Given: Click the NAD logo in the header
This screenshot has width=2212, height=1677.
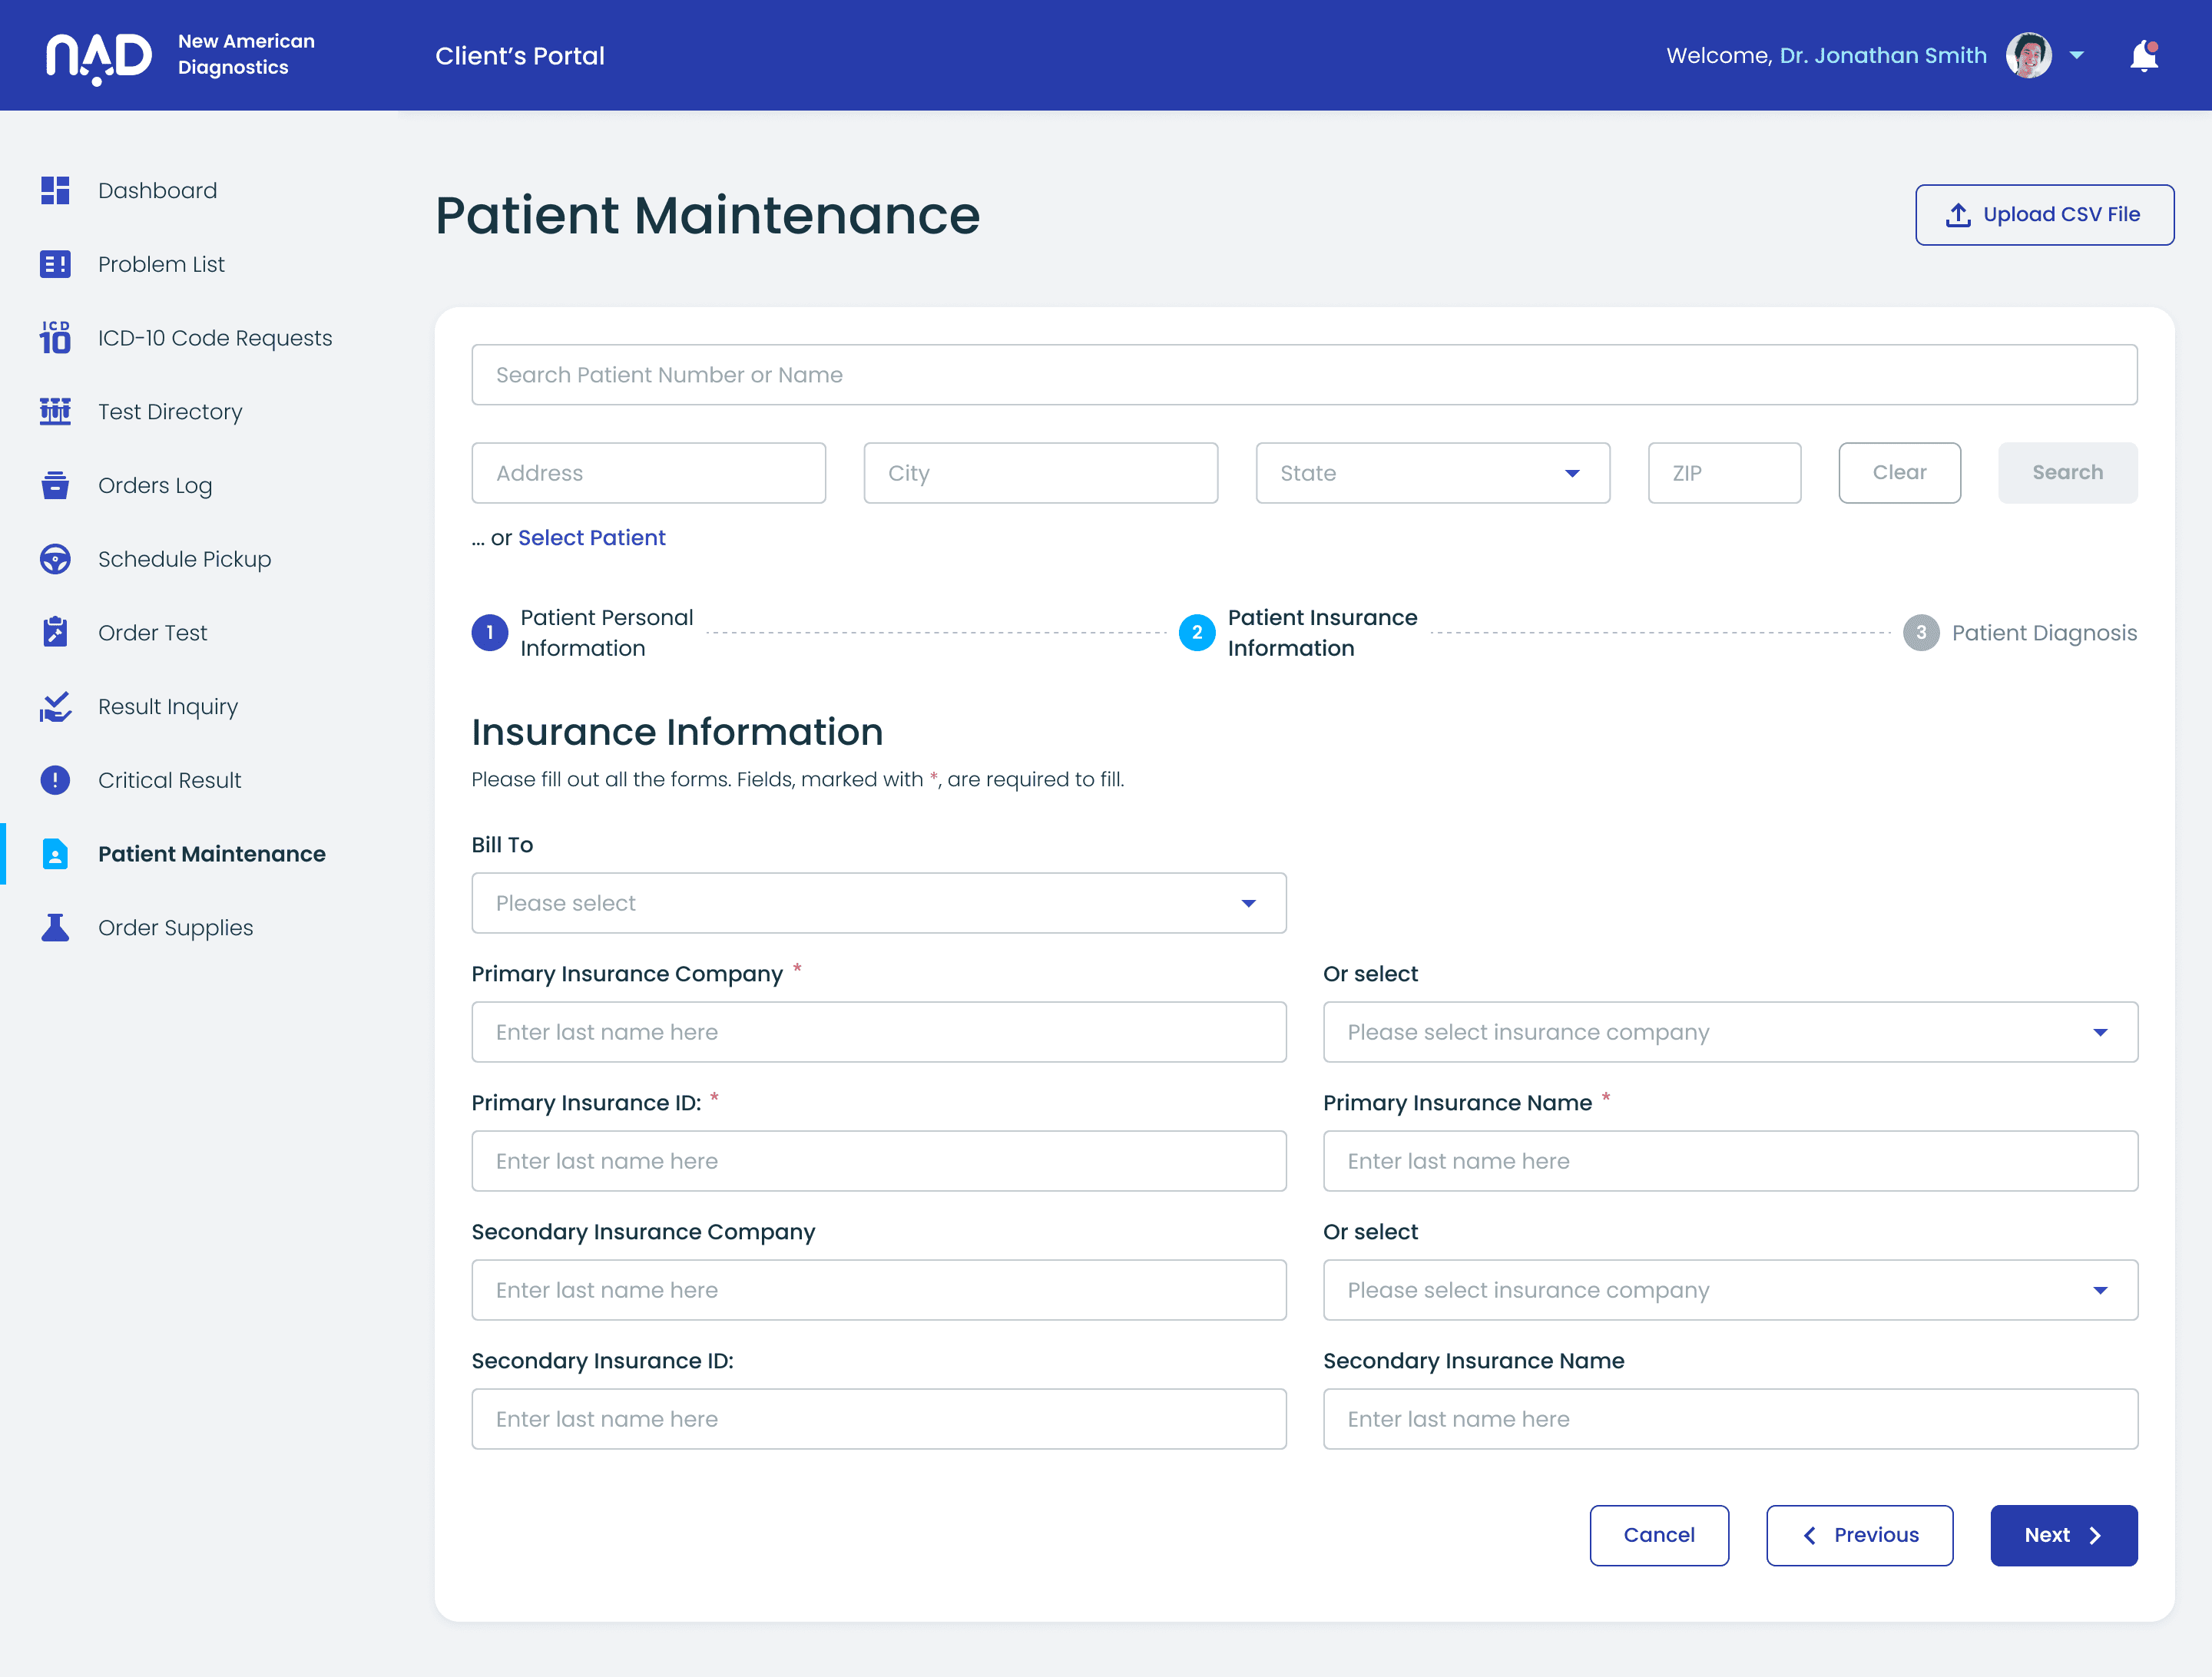Looking at the screenshot, I should tap(98, 58).
